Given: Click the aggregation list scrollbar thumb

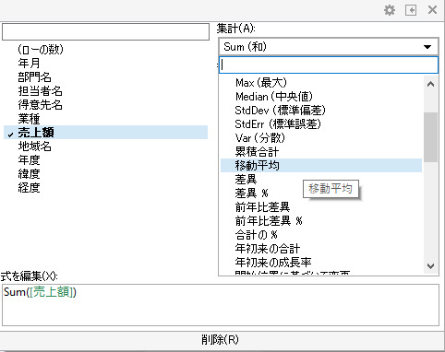Looking at the screenshot, I should (430, 137).
